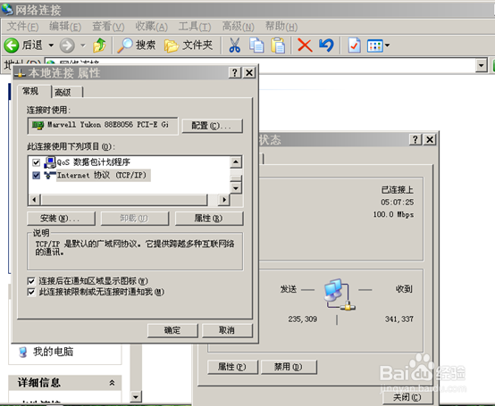Click 属性(P) button in status dialog
The width and height of the screenshot is (495, 406).
tap(232, 367)
